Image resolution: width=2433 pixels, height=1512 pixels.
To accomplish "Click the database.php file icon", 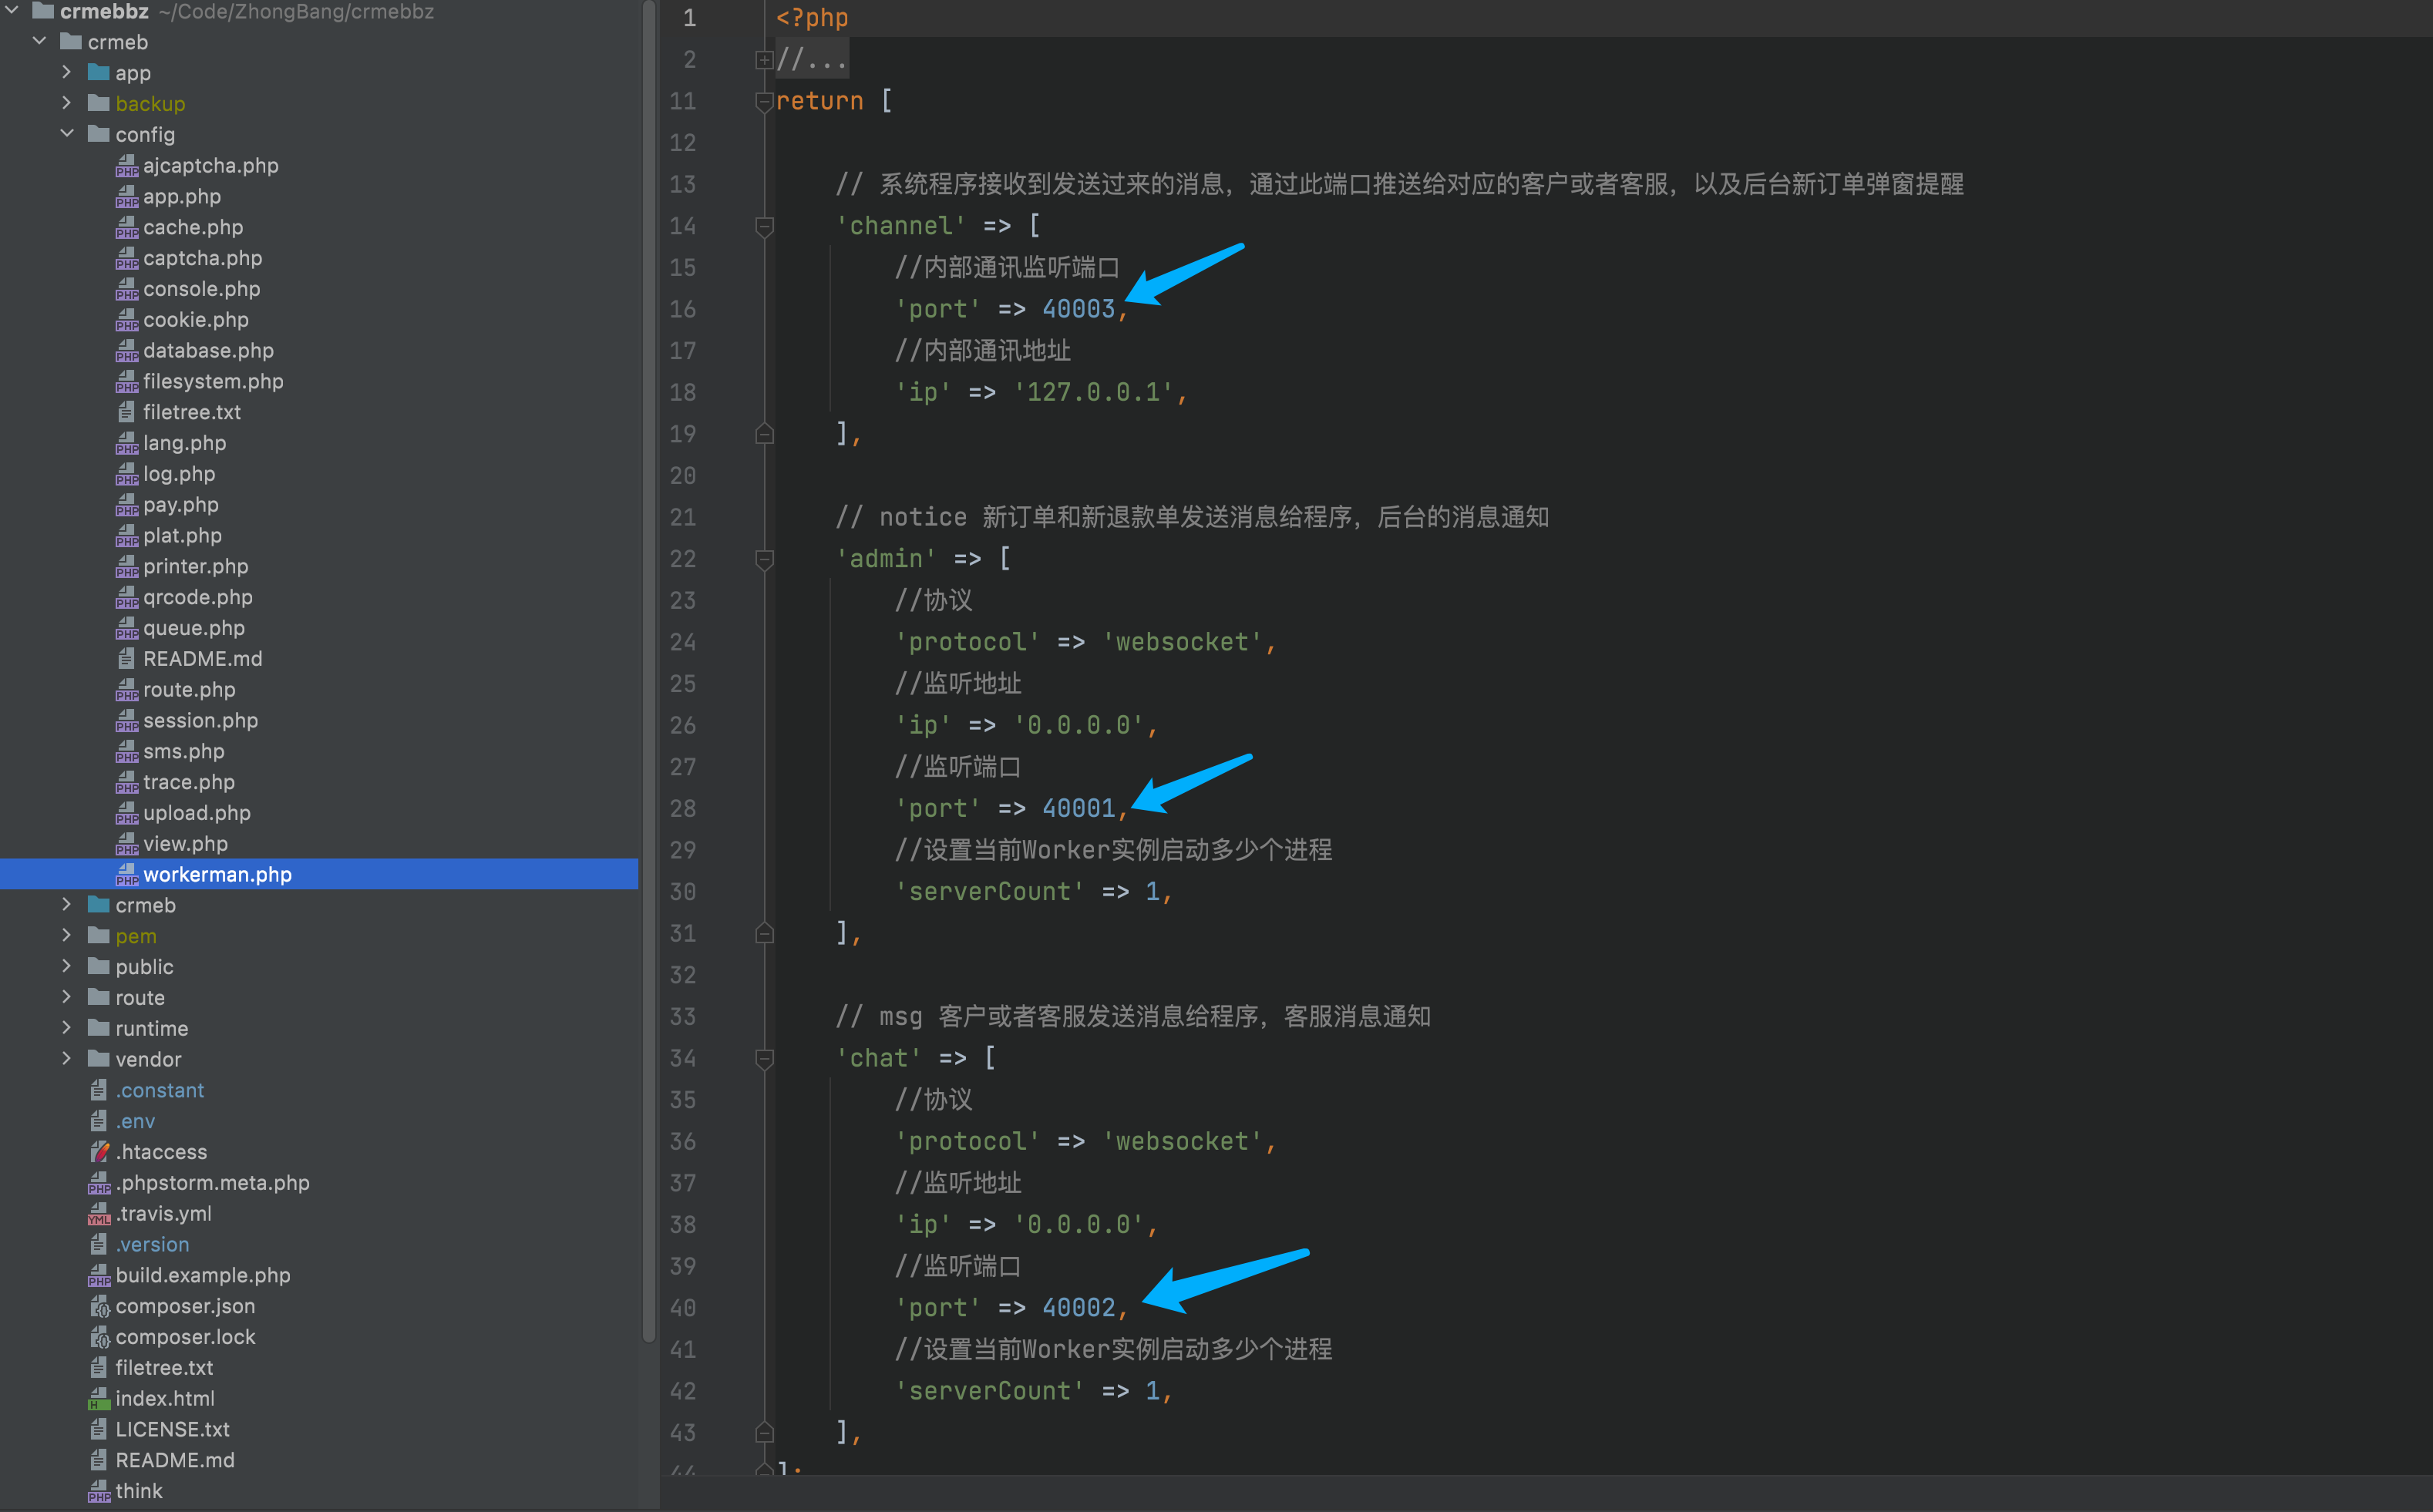I will (126, 351).
